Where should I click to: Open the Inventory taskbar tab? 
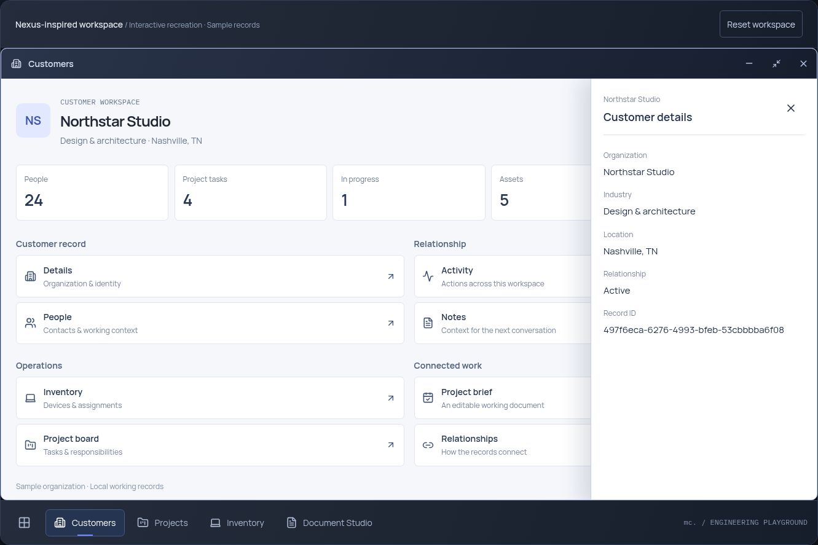click(237, 523)
